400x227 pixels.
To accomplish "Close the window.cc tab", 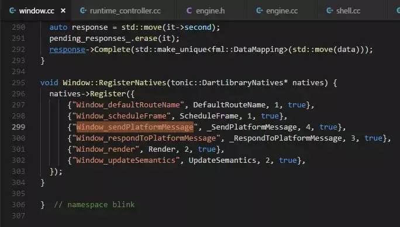I will (63, 11).
